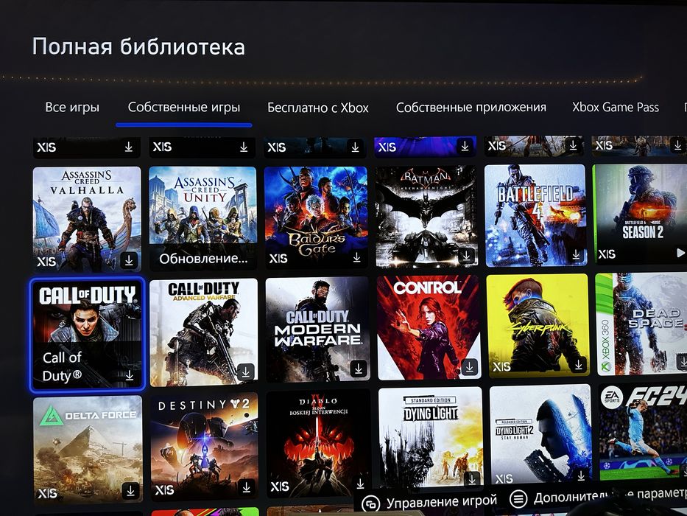Click download icon on highlighted Call of Duty
Viewport: 687px width, 516px height.
tap(130, 376)
